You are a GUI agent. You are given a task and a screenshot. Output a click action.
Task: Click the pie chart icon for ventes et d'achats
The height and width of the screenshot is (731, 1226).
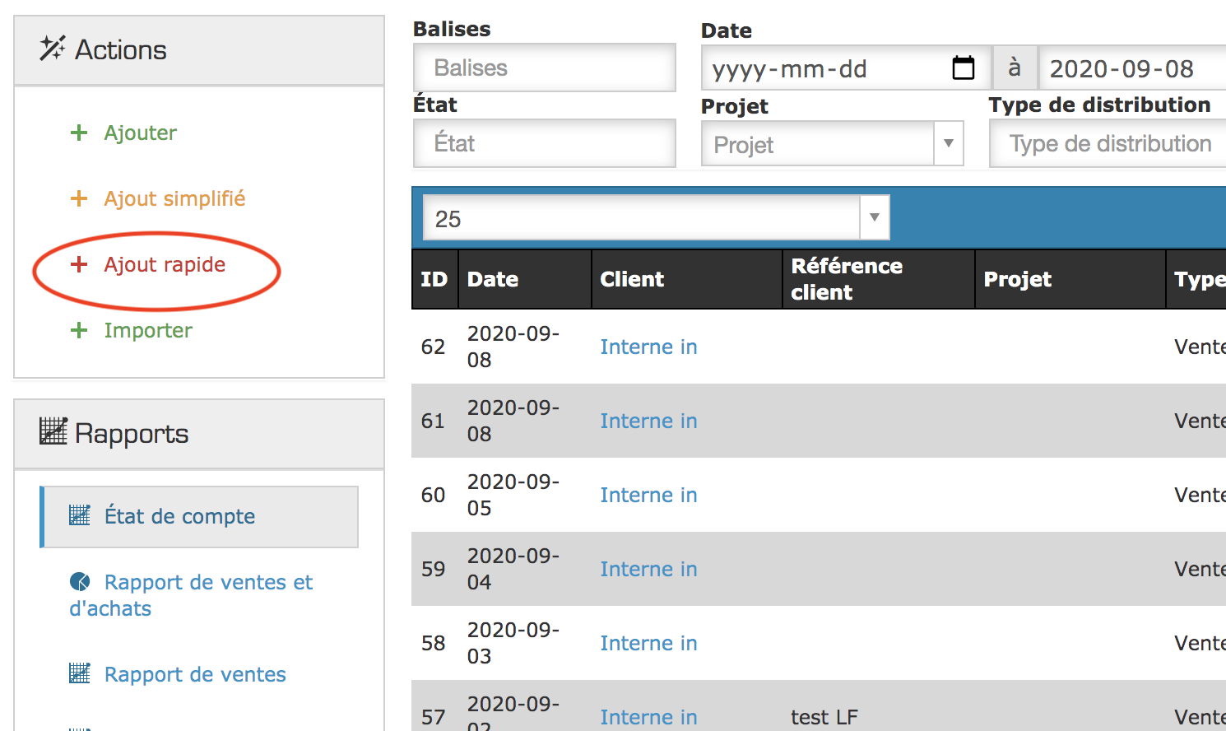[80, 582]
